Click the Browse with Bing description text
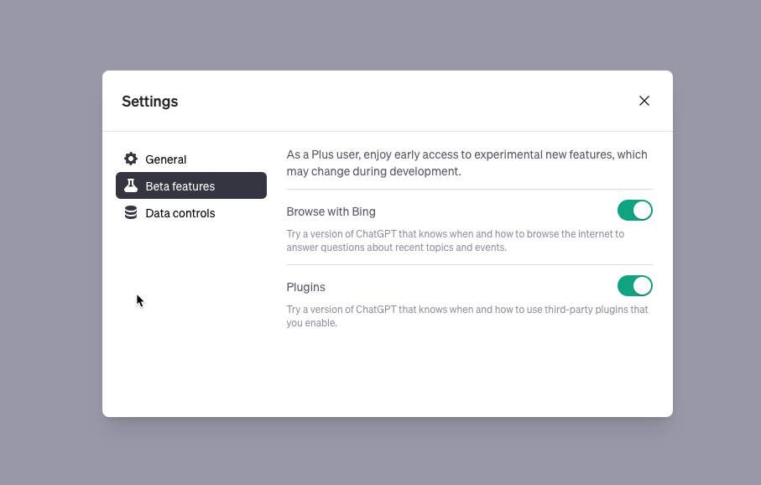The width and height of the screenshot is (761, 485). point(456,240)
